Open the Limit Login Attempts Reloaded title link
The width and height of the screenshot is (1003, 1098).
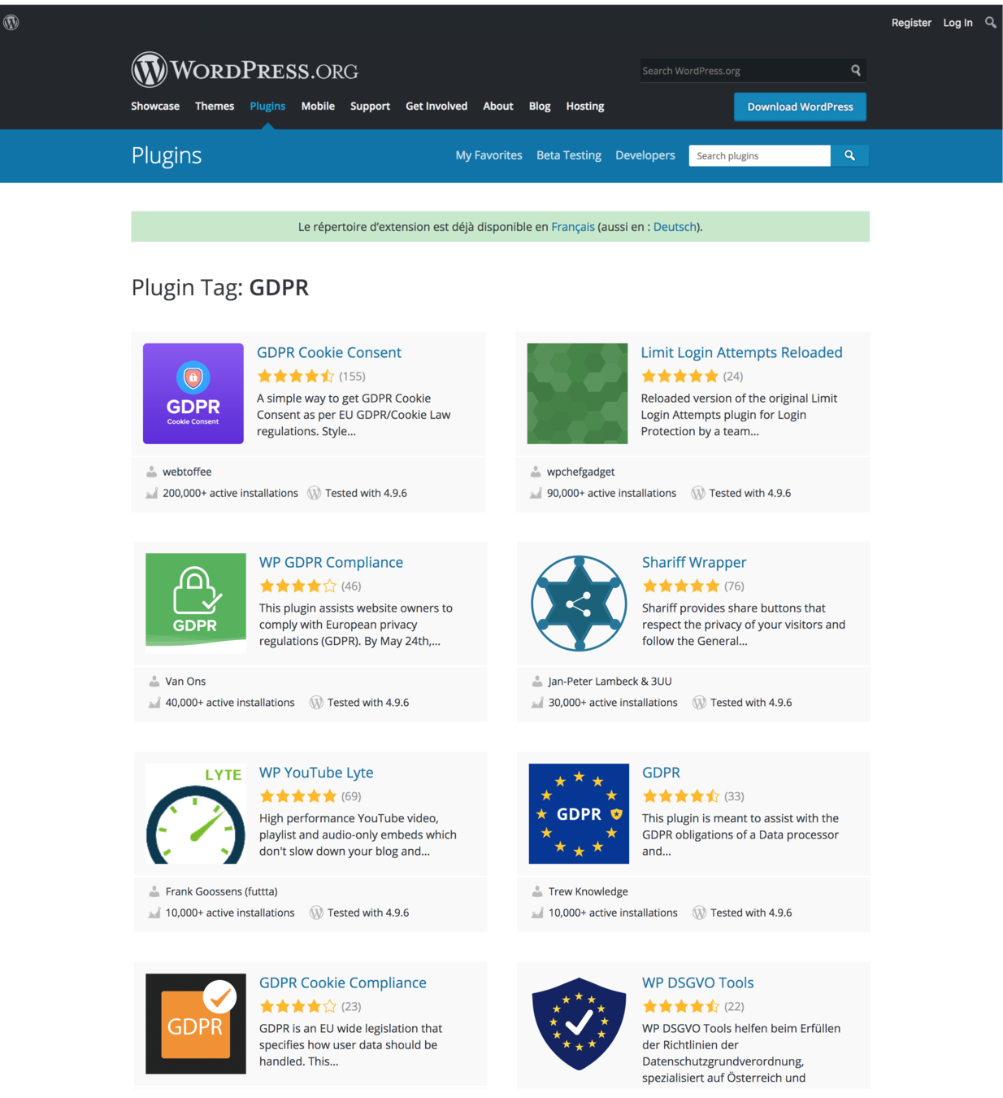pyautogui.click(x=741, y=352)
